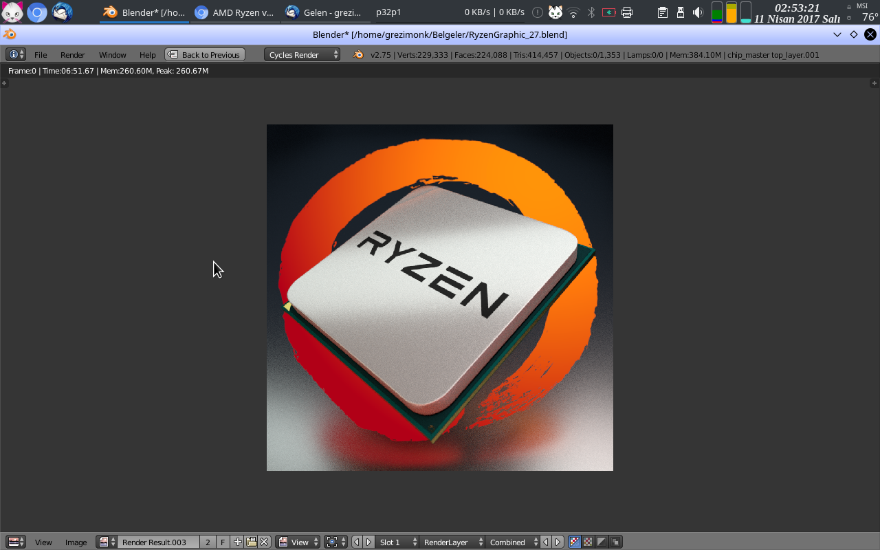The width and height of the screenshot is (880, 550).
Task: Select Alpha channel display mode
Action: click(602, 542)
